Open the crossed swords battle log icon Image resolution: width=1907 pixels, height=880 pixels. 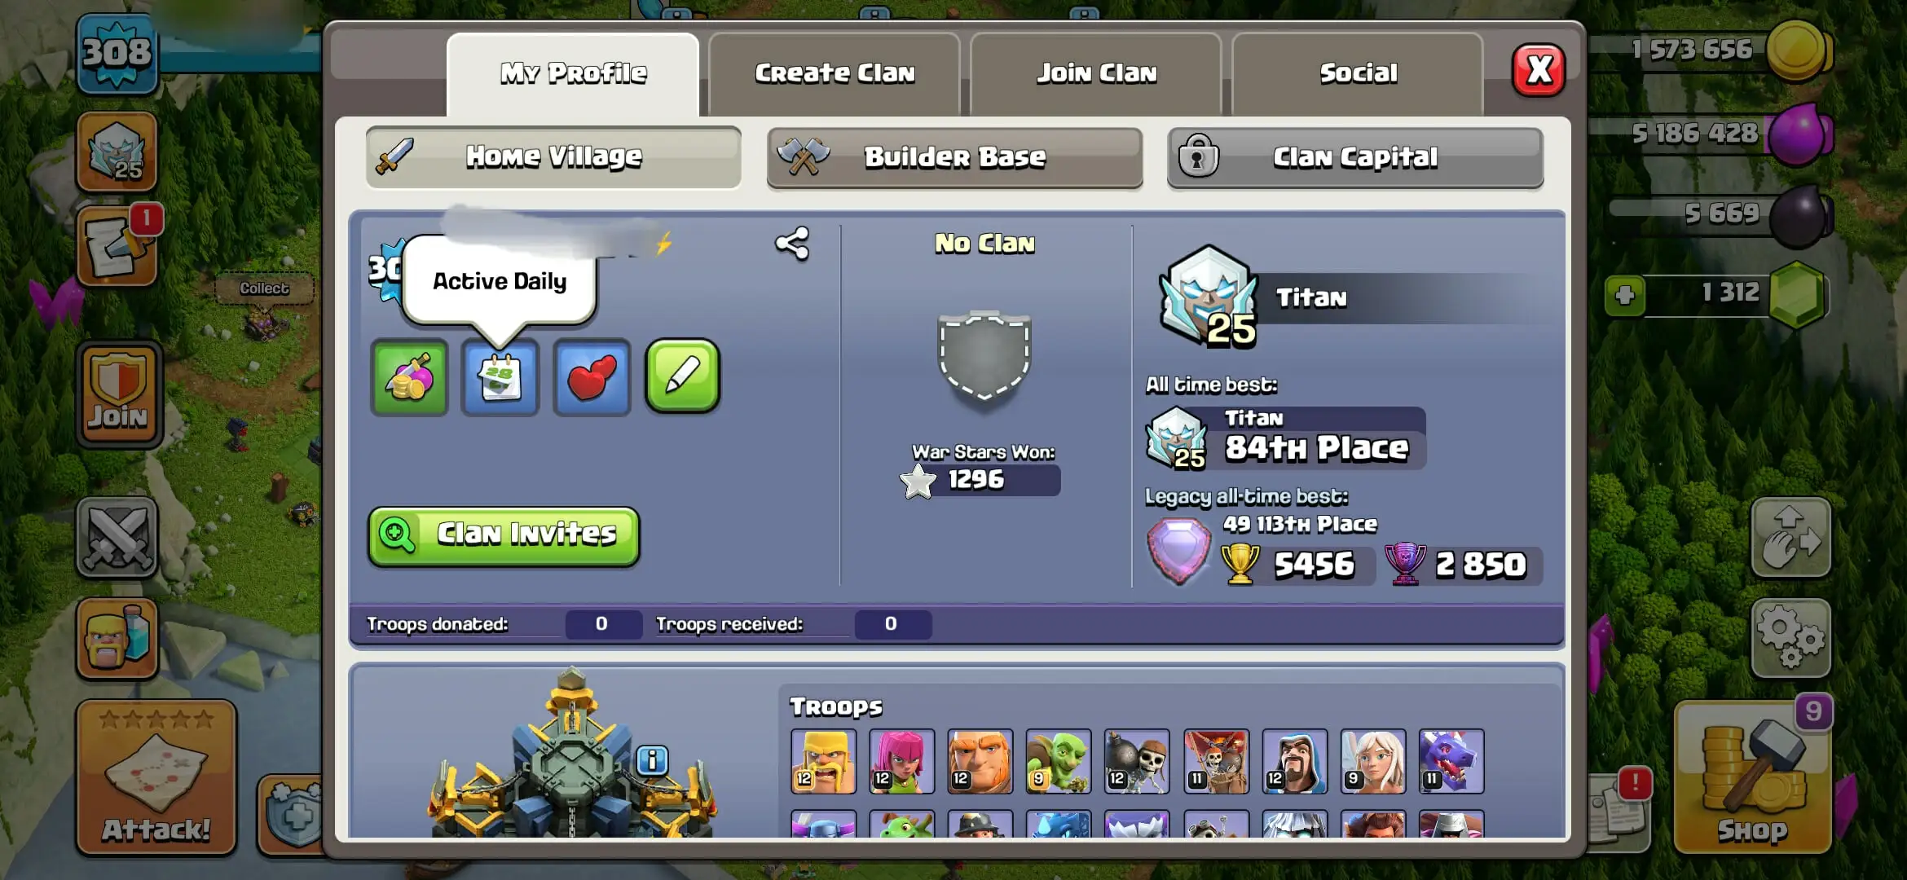[x=117, y=537]
